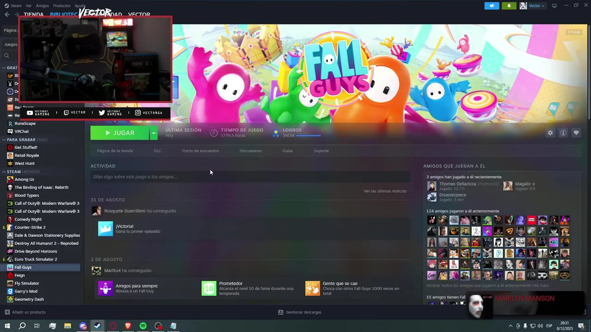This screenshot has height=332, width=591.
Task: Select Garry's Mod in library
Action: (x=26, y=291)
